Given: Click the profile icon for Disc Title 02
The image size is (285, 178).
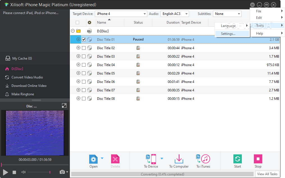Looking at the screenshot, I should point(138,48).
